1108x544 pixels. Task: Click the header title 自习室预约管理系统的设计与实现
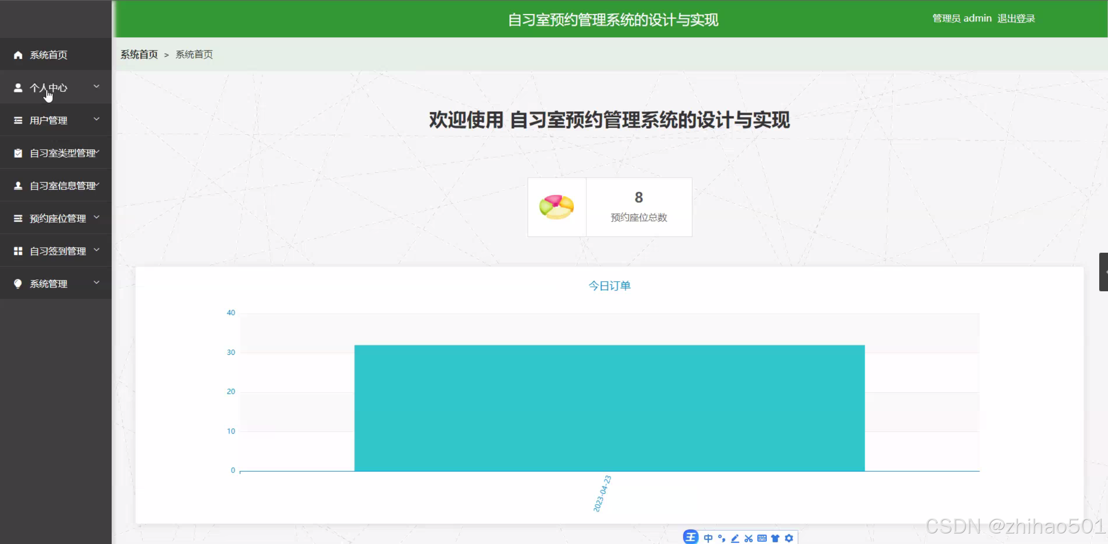coord(613,20)
